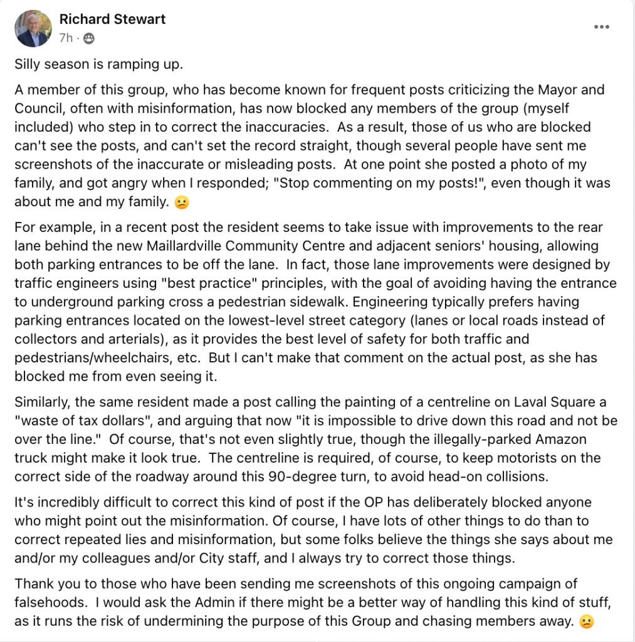Click the sad emoji after 'chasing members away.'

(585, 623)
